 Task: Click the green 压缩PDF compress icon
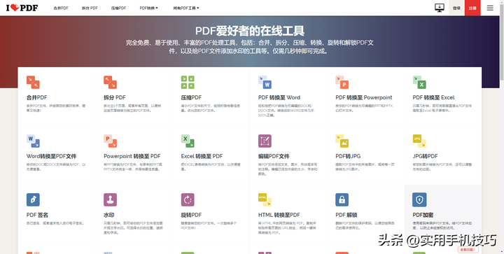coord(188,82)
